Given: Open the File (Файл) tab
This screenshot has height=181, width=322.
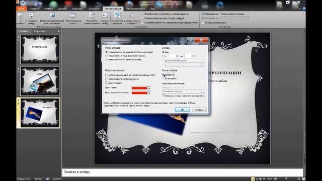Looking at the screenshot, I should tap(21, 9).
